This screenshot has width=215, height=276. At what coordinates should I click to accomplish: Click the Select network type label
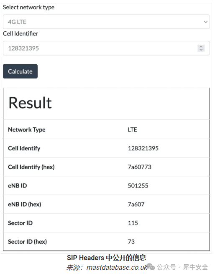coord(28,8)
